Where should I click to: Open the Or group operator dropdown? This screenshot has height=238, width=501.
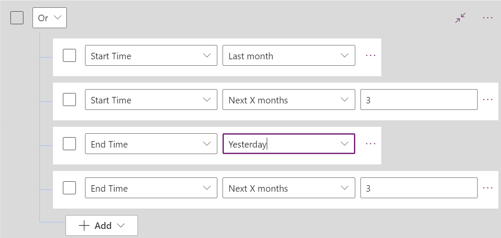point(49,18)
